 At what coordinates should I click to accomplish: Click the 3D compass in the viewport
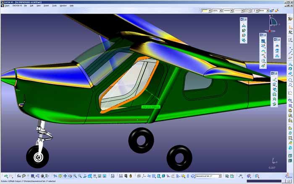click(272, 22)
